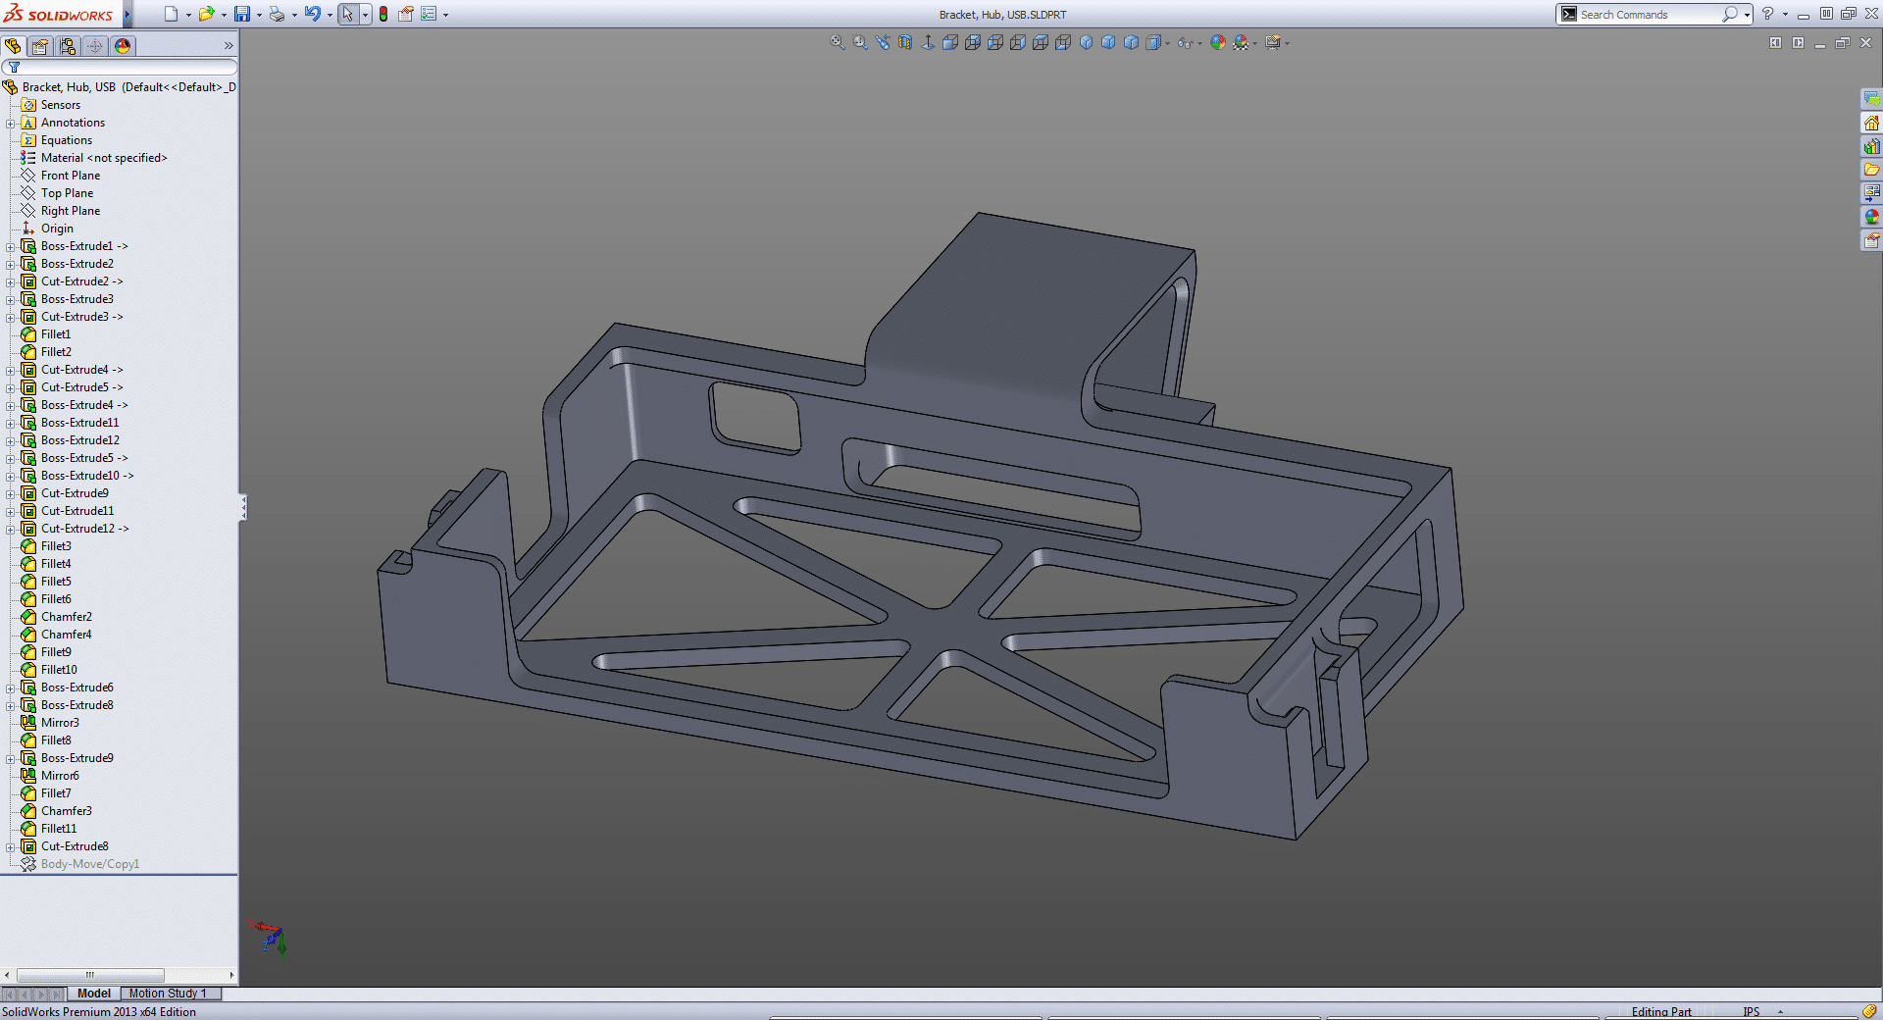Viewport: 1883px width, 1020px height.
Task: Expand the Boss-Extrude1 feature
Action: (x=11, y=246)
